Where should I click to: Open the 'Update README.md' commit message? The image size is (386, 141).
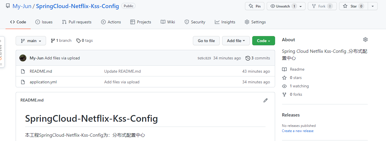[x=122, y=71]
